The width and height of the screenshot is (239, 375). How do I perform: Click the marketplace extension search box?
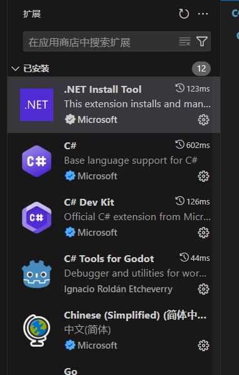pos(117,41)
